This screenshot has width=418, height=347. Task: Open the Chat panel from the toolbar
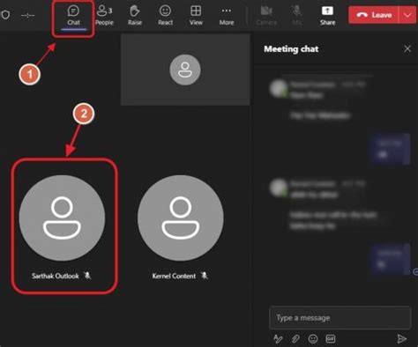(x=73, y=16)
